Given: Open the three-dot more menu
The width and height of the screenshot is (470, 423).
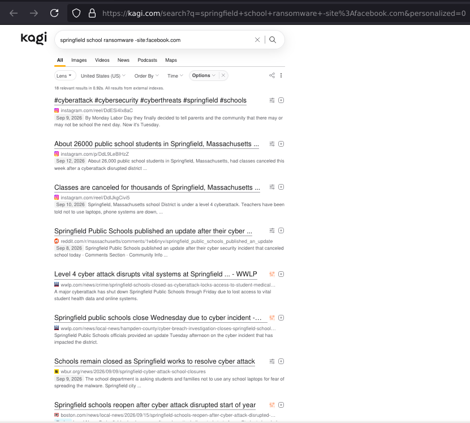Looking at the screenshot, I should [281, 75].
